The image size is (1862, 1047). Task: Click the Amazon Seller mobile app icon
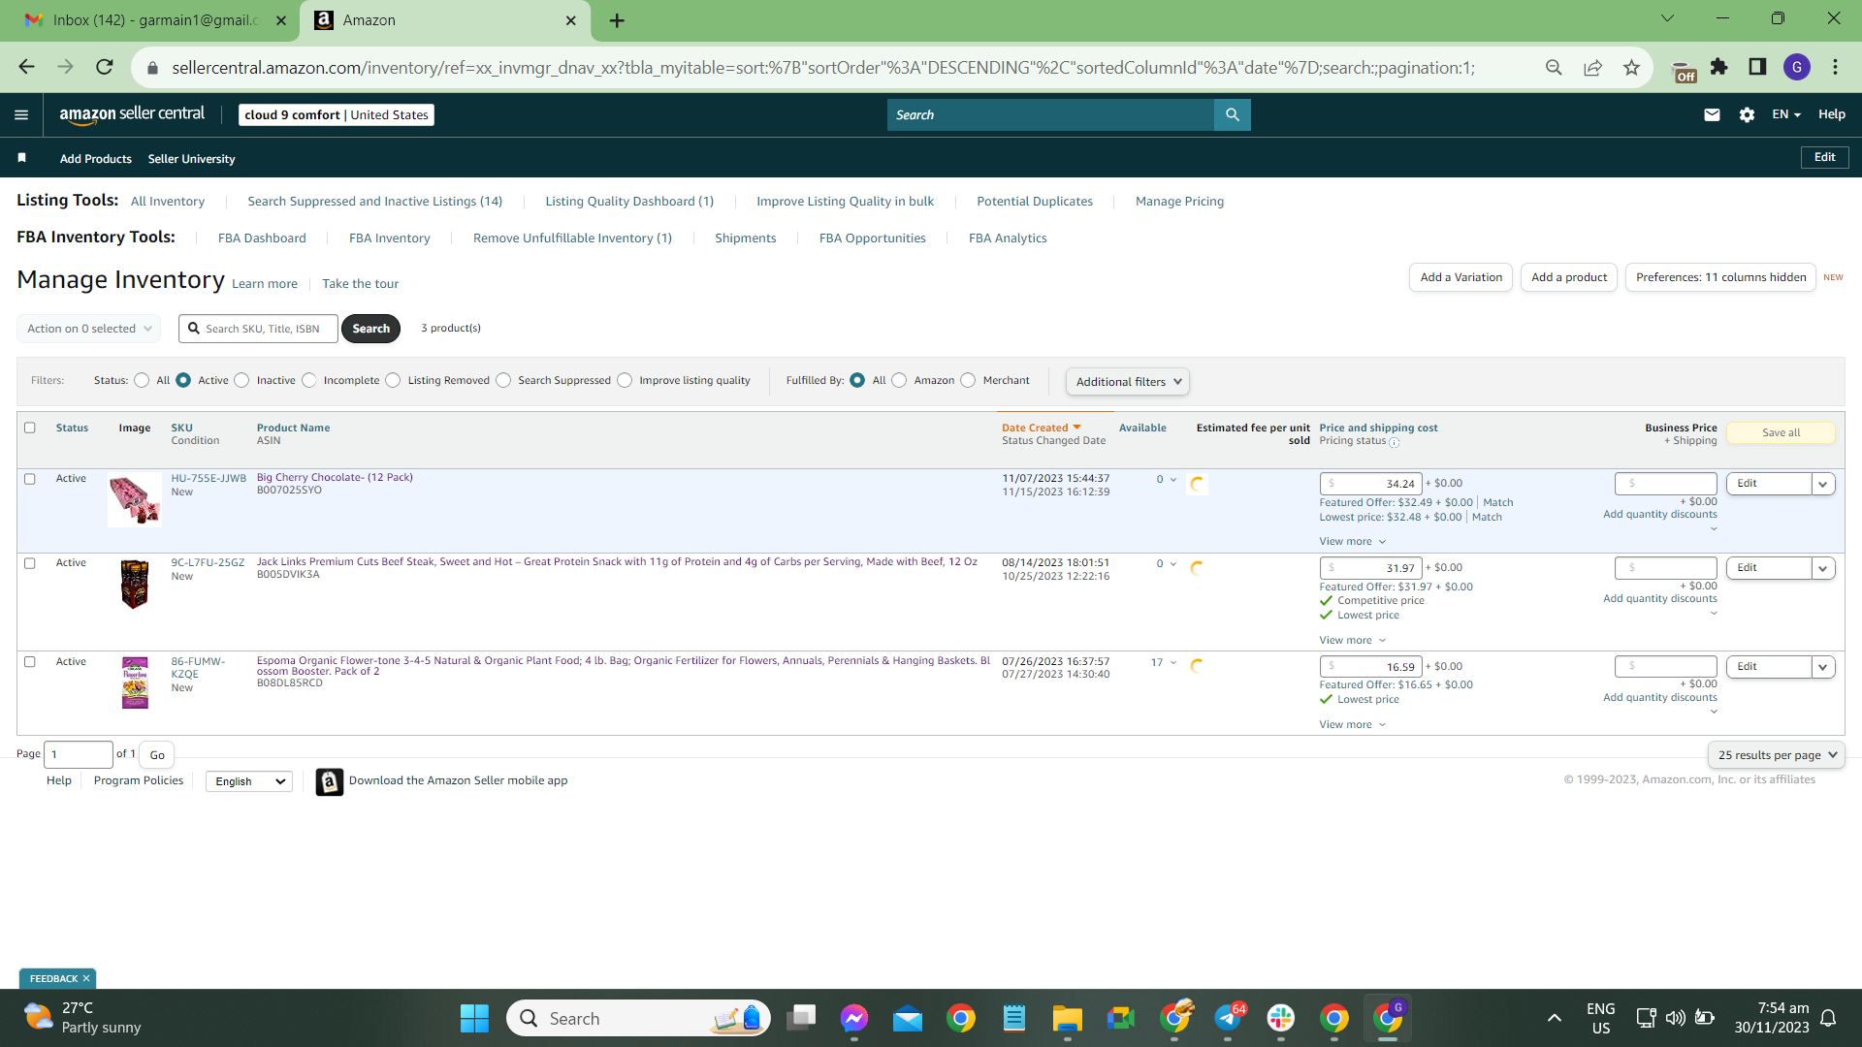(x=330, y=781)
